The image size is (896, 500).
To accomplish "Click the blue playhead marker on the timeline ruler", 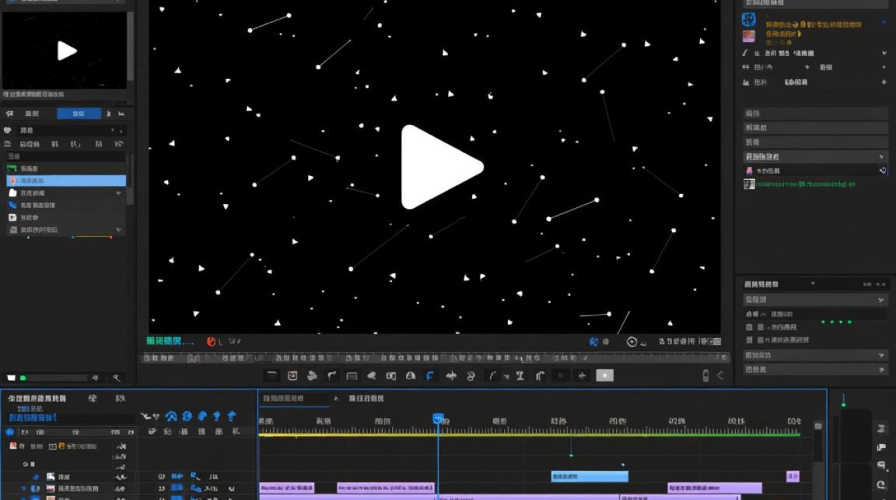I will 438,419.
